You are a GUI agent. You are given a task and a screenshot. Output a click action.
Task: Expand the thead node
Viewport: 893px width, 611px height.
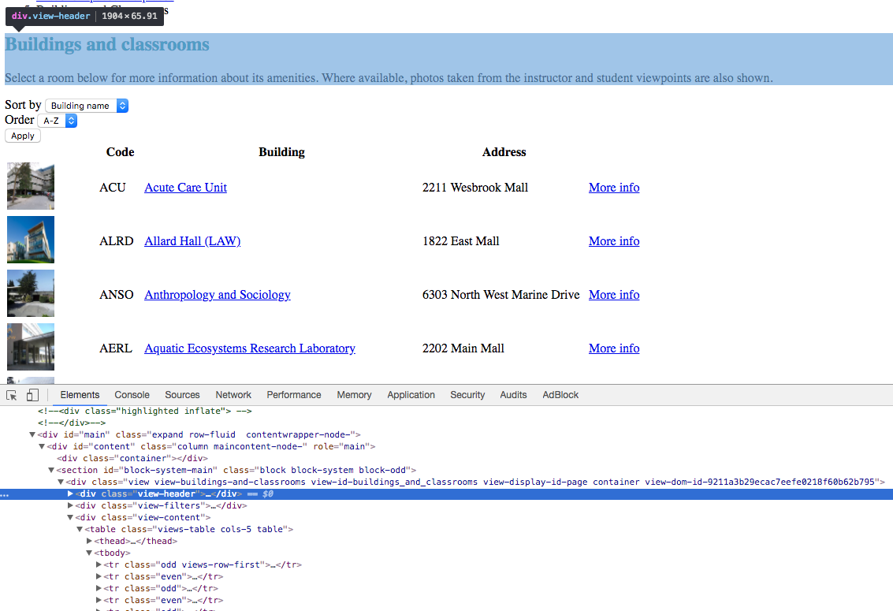coord(89,541)
